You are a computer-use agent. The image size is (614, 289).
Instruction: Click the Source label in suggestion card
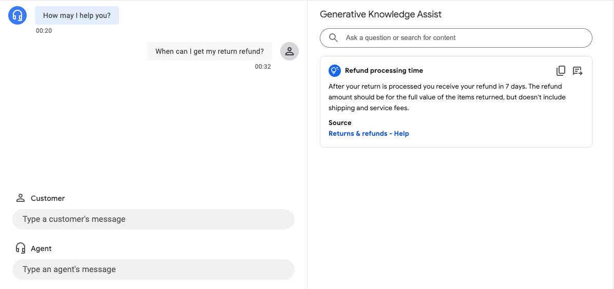(340, 123)
